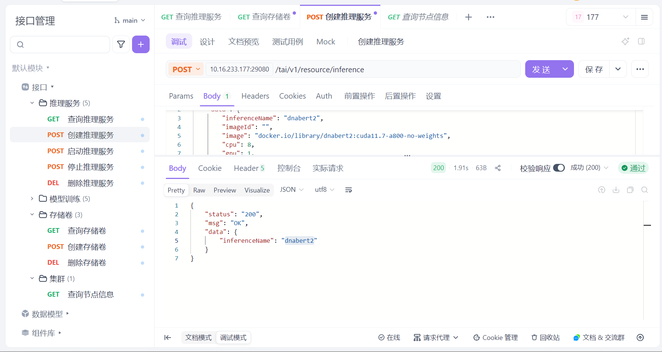This screenshot has width=662, height=352.
Task: Click the 接口 section icon
Action: coord(25,87)
